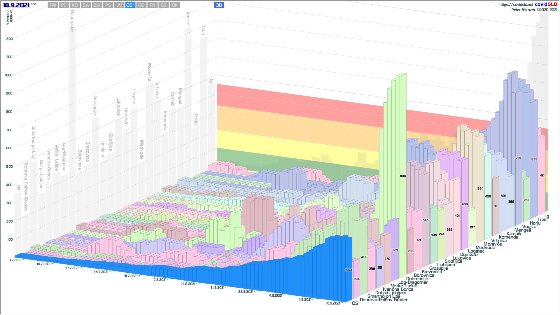Viewport: 560px width, 315px height.
Task: Select the PN region button
Action: (152, 5)
